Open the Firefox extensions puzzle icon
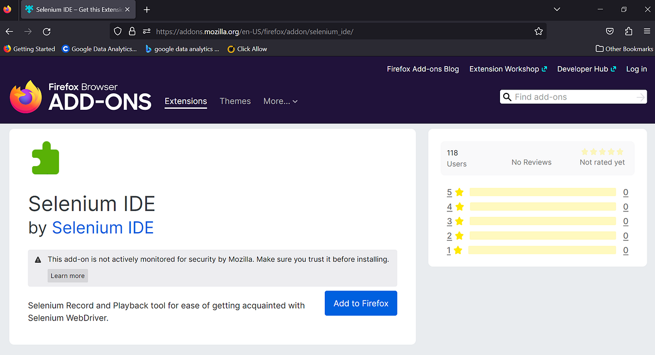Viewport: 655px width, 355px height. coord(629,32)
